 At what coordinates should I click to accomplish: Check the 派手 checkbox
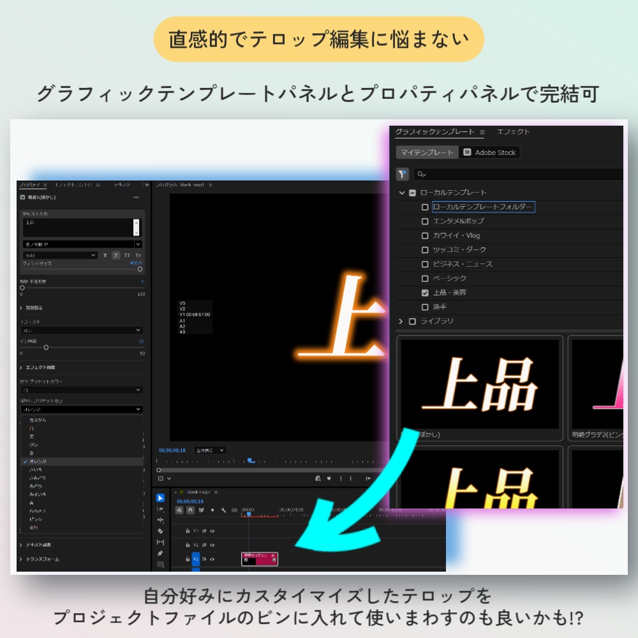tap(425, 307)
